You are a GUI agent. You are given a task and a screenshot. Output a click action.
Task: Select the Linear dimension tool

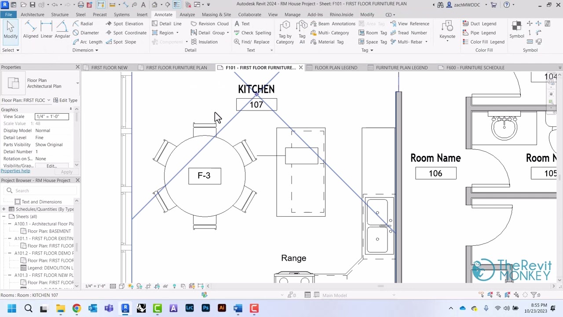coord(46,29)
